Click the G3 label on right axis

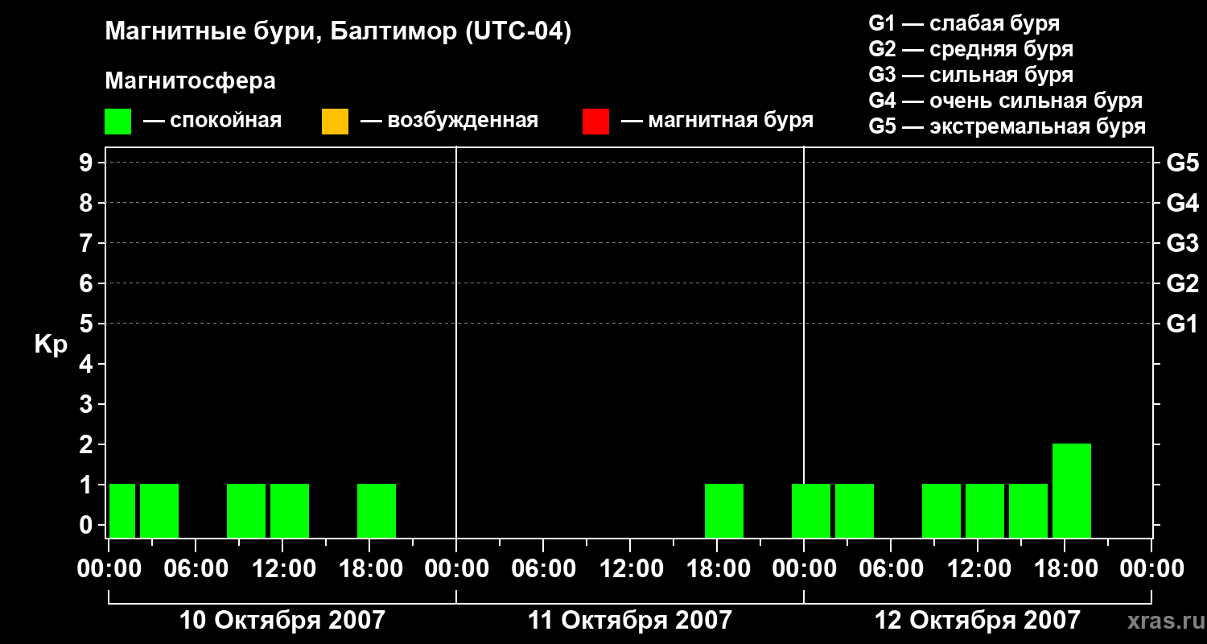pyautogui.click(x=1182, y=243)
